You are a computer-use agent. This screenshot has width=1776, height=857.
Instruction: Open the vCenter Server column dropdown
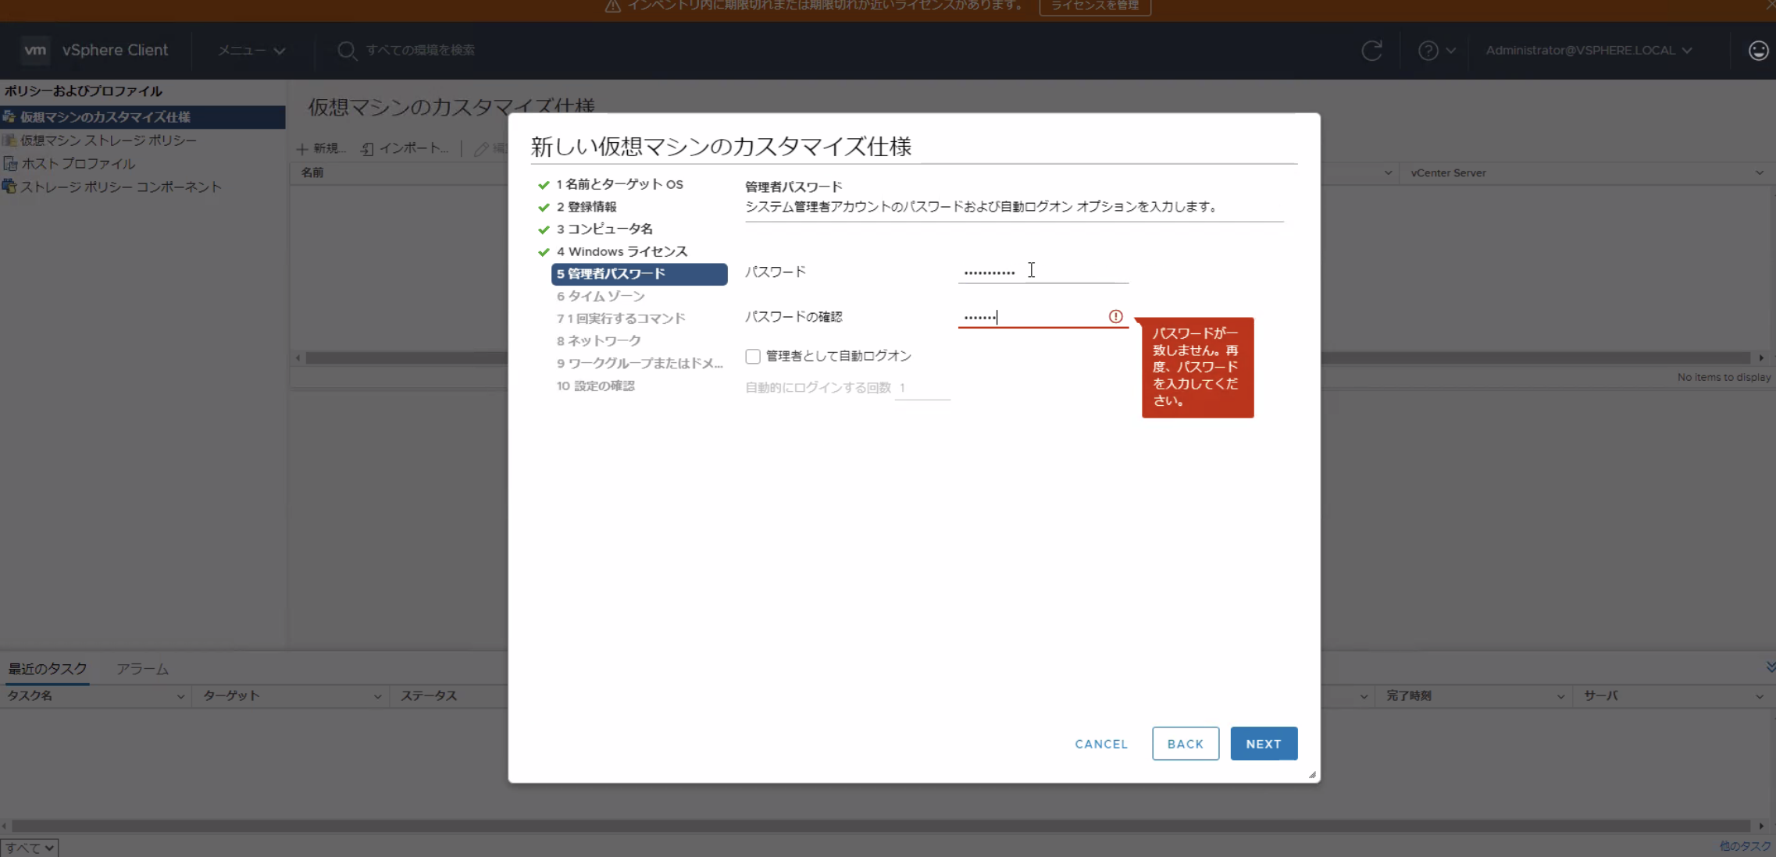(1758, 172)
